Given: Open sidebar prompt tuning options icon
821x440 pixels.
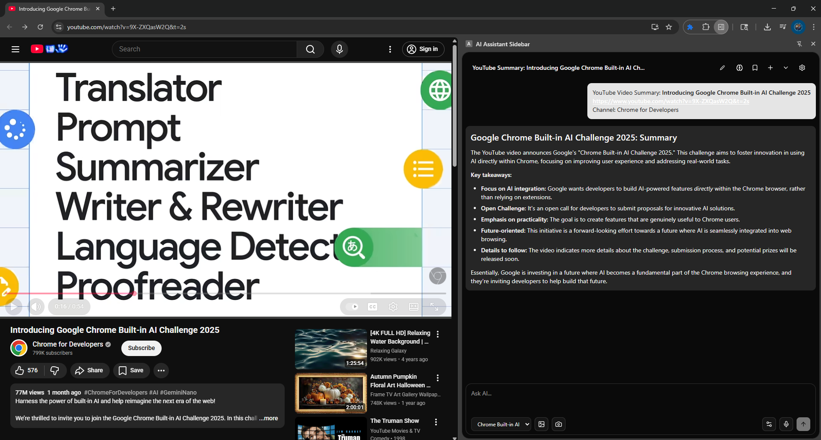Looking at the screenshot, I should tap(769, 424).
